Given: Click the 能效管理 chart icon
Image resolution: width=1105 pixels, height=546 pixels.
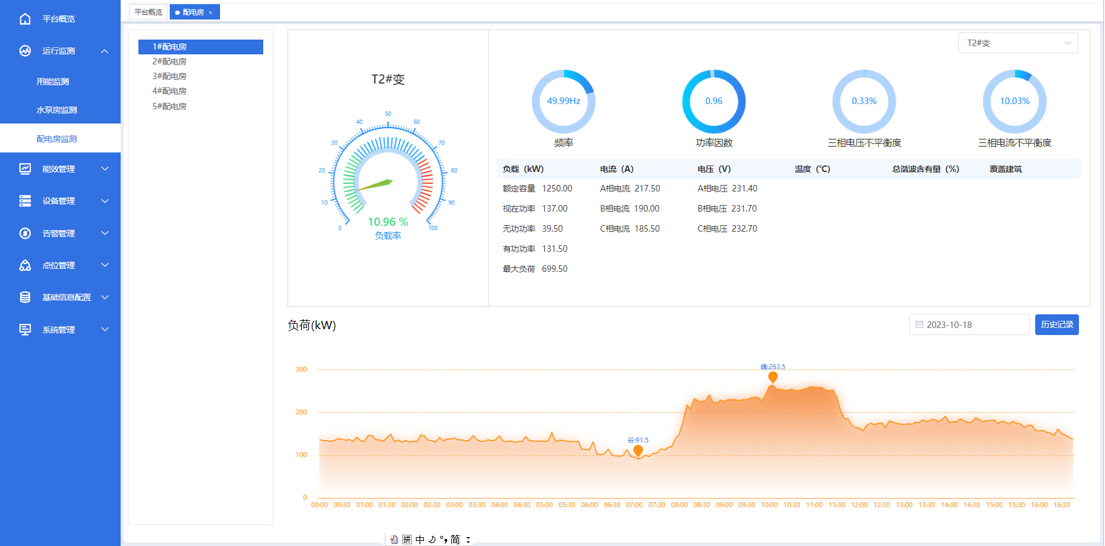Looking at the screenshot, I should click(x=25, y=169).
